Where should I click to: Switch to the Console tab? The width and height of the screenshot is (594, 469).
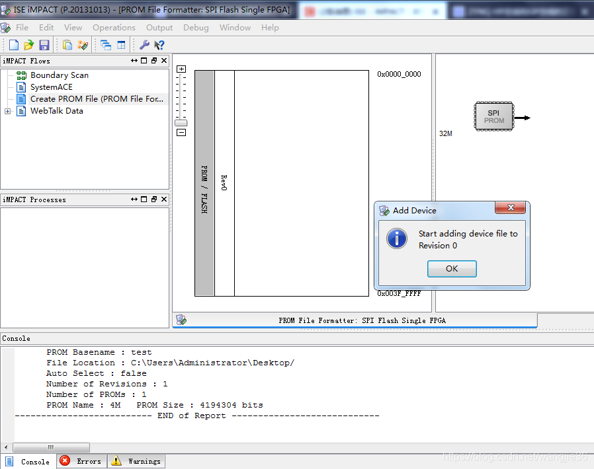point(28,462)
